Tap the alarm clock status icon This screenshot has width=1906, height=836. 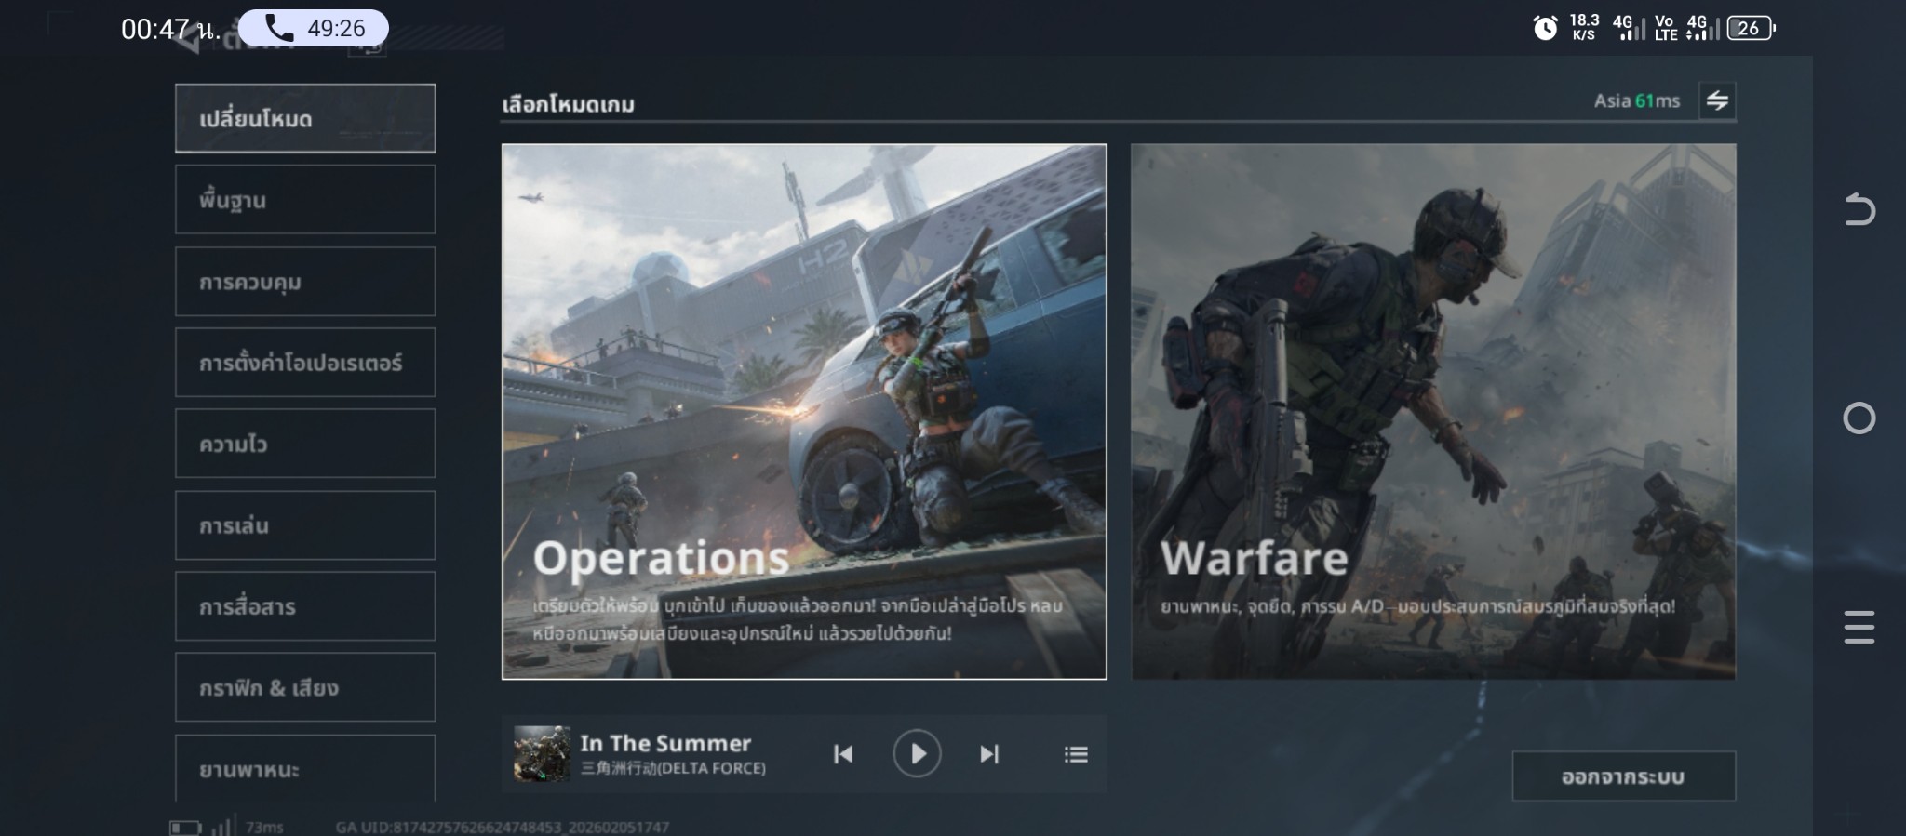click(x=1545, y=28)
